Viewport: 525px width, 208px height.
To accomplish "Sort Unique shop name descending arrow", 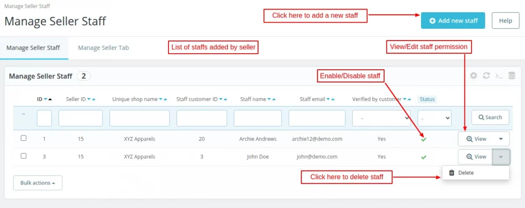I will tap(161, 99).
